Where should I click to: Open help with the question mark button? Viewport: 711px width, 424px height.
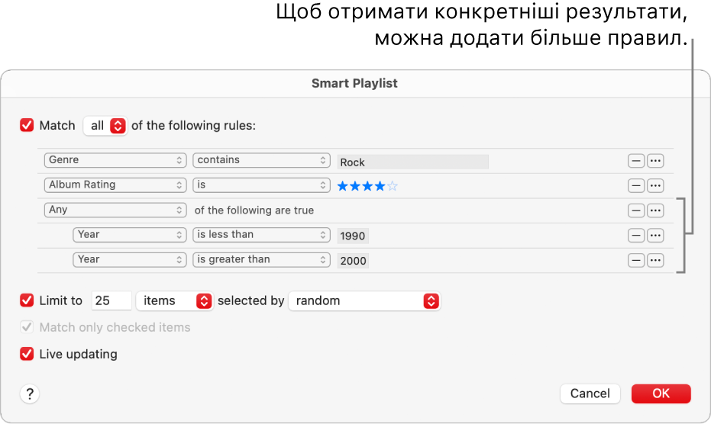pyautogui.click(x=30, y=393)
